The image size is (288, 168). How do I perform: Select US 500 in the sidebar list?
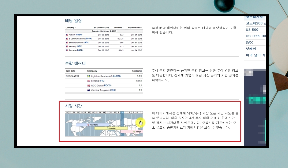[252, 30]
